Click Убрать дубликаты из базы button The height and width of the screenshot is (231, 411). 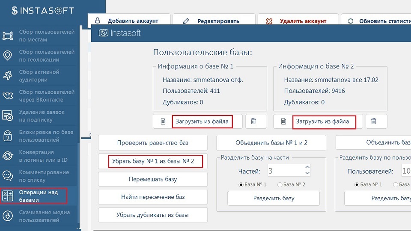tap(153, 215)
